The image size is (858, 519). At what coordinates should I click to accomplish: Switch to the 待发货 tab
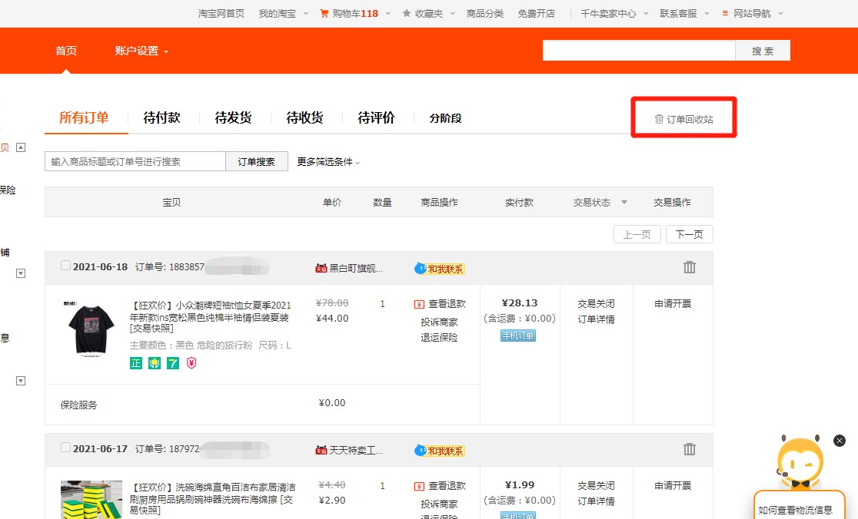233,117
